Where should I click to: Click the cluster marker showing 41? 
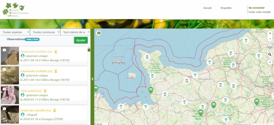point(231,53)
